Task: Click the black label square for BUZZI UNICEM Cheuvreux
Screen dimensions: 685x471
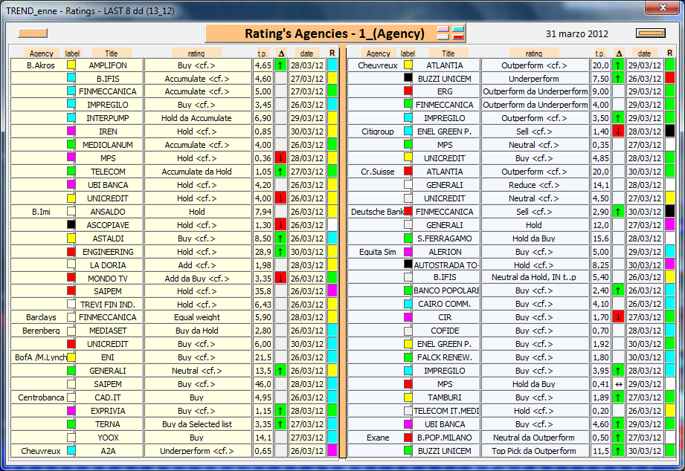Action: coord(408,78)
